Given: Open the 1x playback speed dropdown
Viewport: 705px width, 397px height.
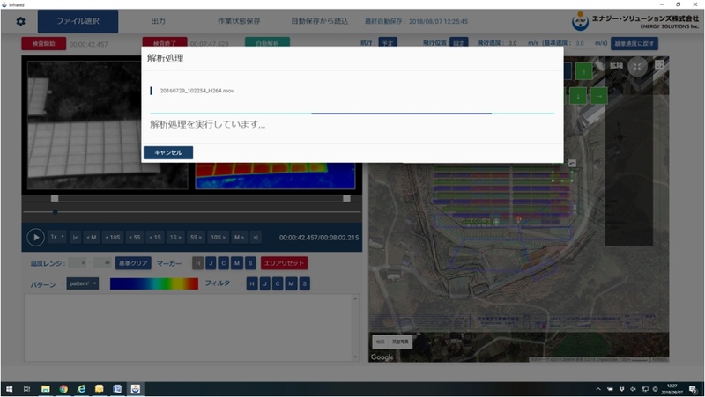Looking at the screenshot, I should 57,237.
